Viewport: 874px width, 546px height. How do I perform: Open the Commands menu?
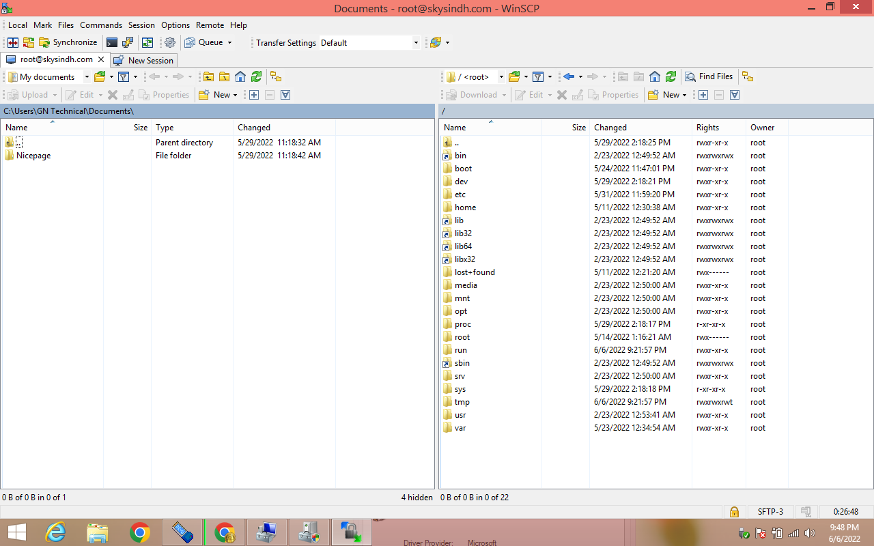click(x=101, y=25)
